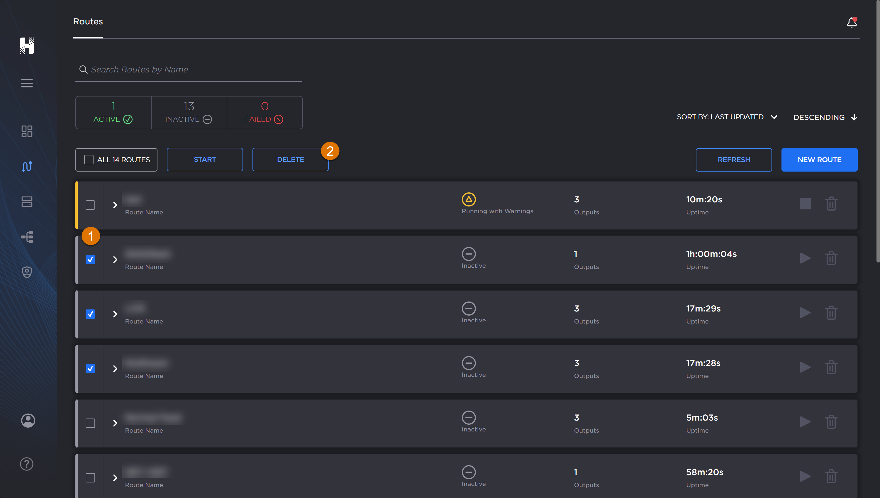This screenshot has width=880, height=498.
Task: Uncheck the route with 17m:29s uptime
Action: [90, 314]
